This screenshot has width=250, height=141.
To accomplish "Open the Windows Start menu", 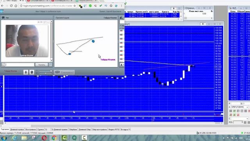I will (4, 138).
